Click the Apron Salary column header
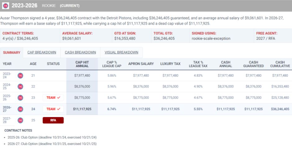This screenshot has width=292, height=148. point(141,64)
